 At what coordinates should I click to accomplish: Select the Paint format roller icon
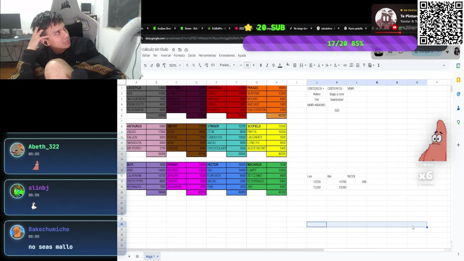164,65
